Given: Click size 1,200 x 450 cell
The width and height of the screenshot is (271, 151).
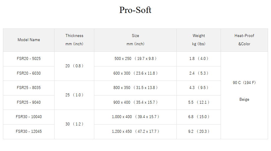Looking at the screenshot, I should [x=135, y=131].
